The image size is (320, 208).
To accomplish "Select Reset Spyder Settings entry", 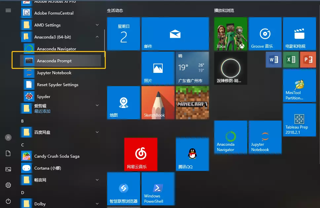I will tap(60, 85).
